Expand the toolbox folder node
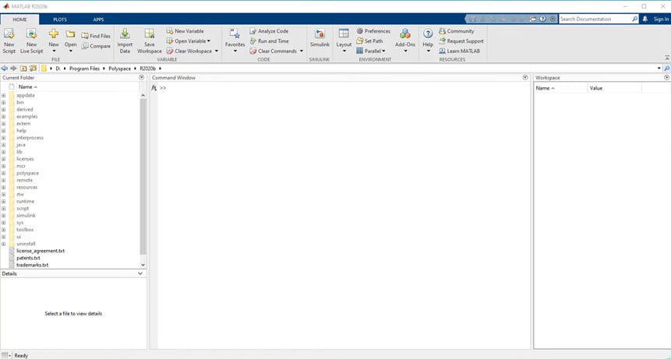This screenshot has width=671, height=359. click(x=3, y=230)
